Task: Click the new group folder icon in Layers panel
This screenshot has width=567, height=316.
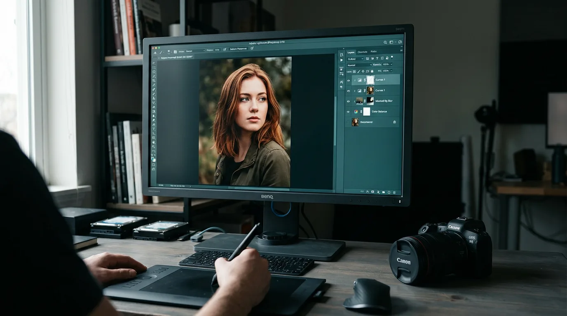Action: pyautogui.click(x=384, y=192)
